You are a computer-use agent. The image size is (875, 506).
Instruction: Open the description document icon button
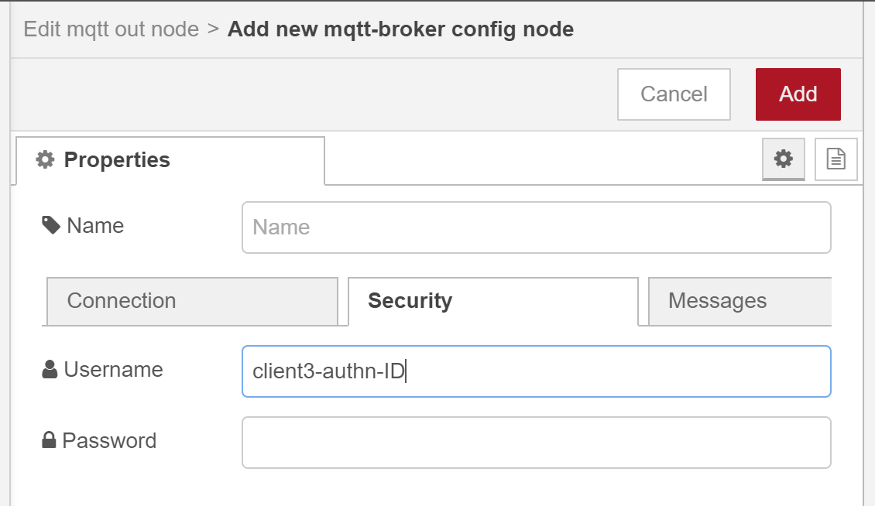(836, 159)
